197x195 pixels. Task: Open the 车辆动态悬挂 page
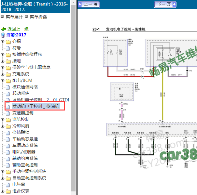[x=25, y=139]
